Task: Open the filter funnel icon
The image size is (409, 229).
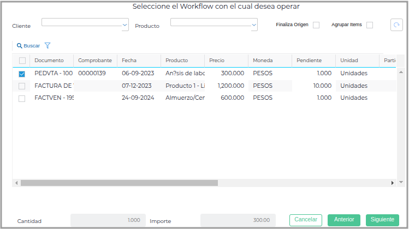Action: (48, 46)
